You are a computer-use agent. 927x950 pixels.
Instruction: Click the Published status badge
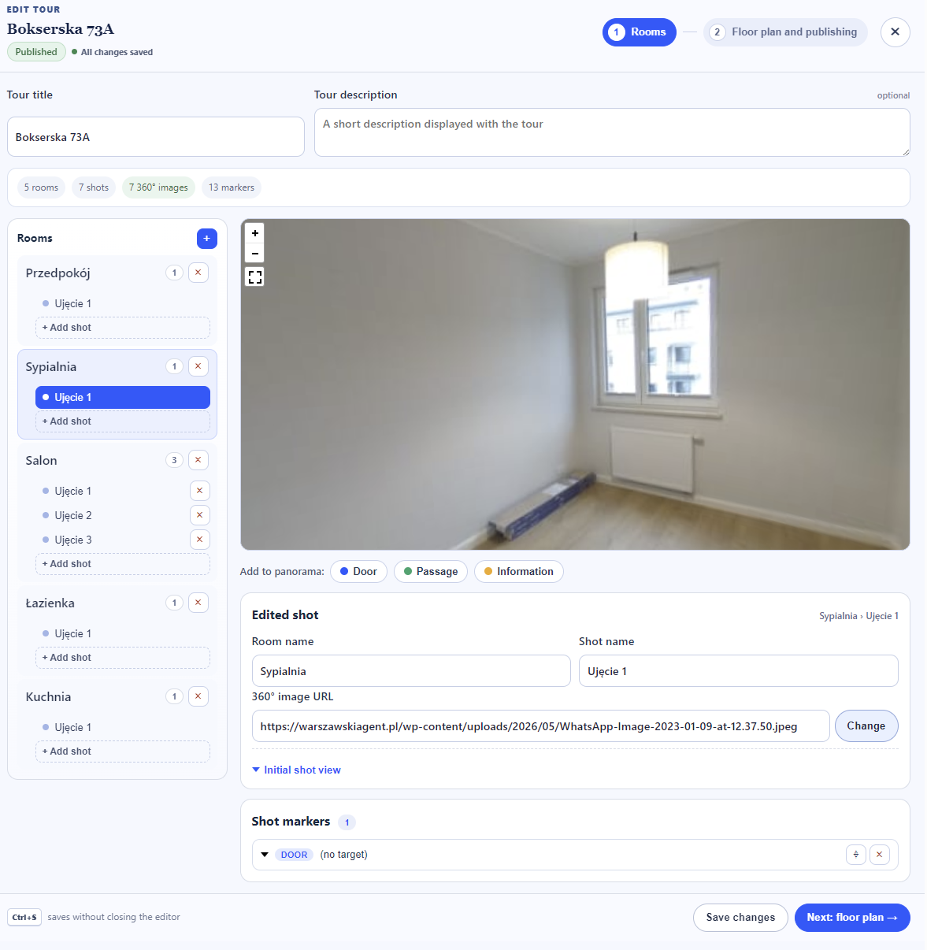pyautogui.click(x=36, y=52)
